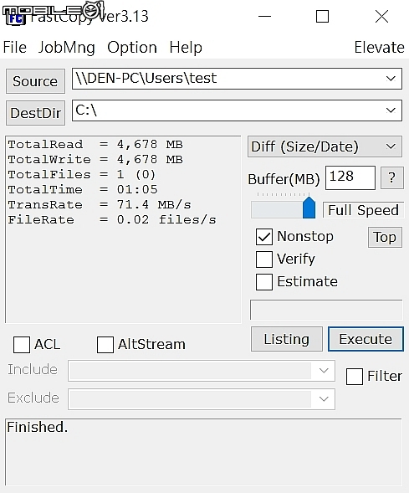
Task: Open the JobMng menu
Action: 67,48
